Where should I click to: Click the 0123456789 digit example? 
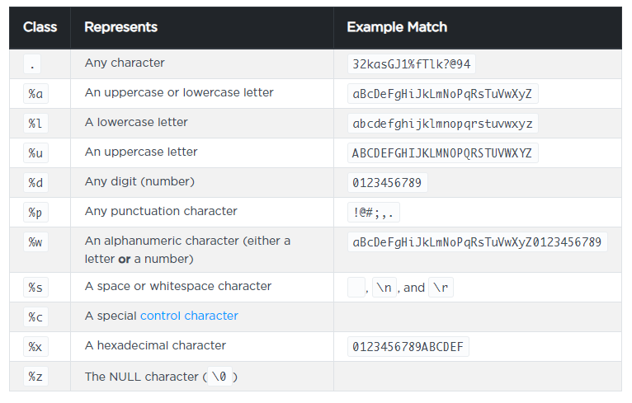[x=387, y=182]
